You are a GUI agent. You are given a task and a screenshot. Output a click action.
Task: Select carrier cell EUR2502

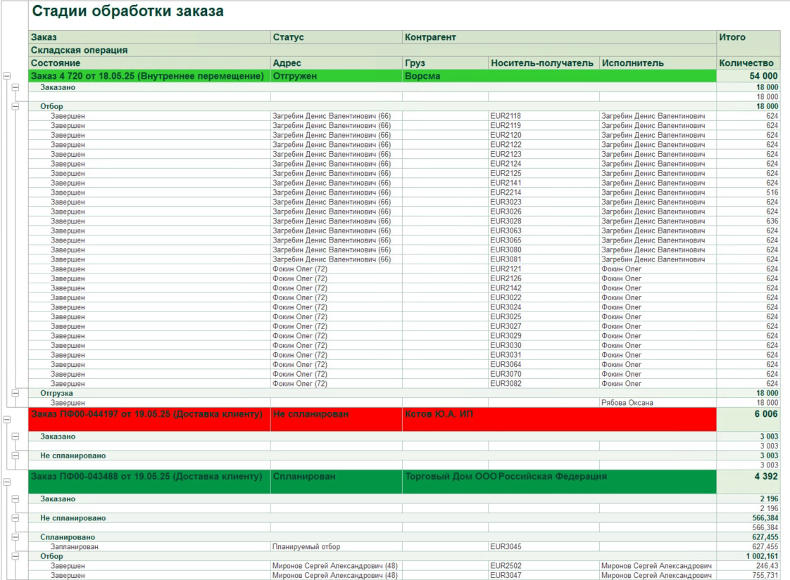[x=544, y=565]
